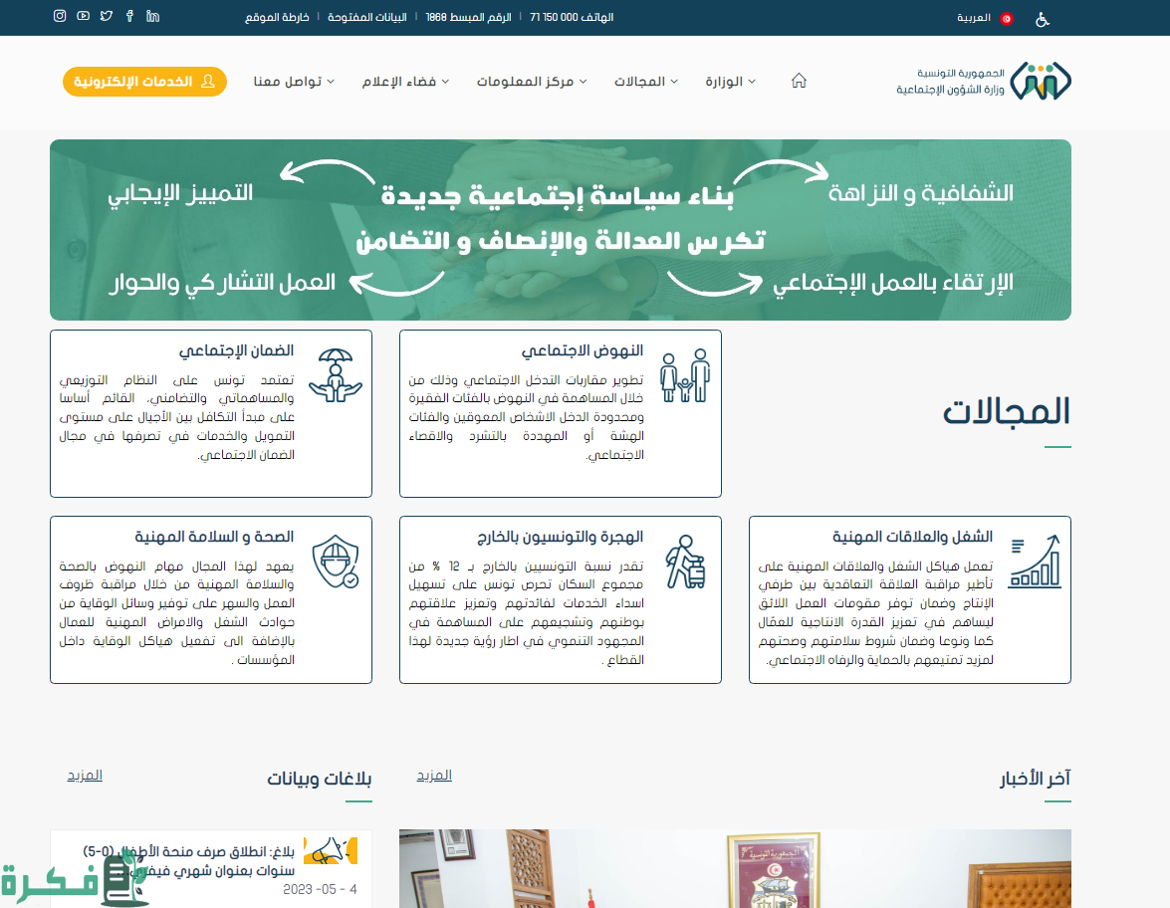The image size is (1170, 908).
Task: Click the ministry logo in header
Action: (x=1040, y=82)
